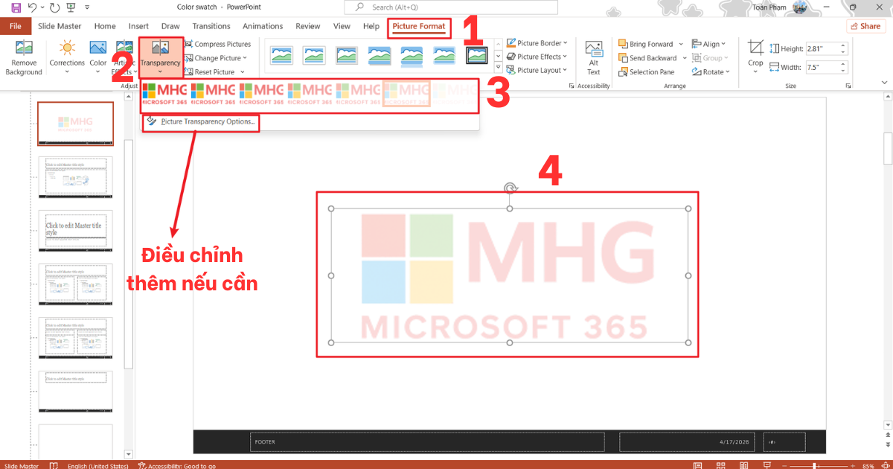893x469 pixels.
Task: Apply the black double-frame picture style
Action: (x=476, y=55)
